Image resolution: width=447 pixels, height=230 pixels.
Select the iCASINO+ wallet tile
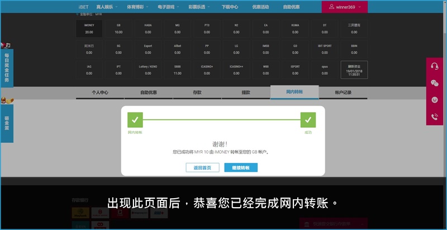207,70
